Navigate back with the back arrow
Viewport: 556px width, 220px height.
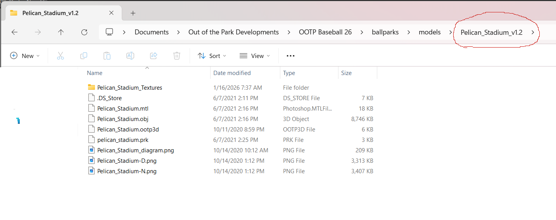[x=15, y=32]
